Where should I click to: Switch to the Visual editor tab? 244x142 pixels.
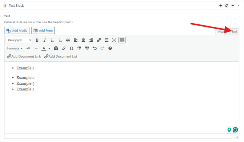tap(222, 32)
